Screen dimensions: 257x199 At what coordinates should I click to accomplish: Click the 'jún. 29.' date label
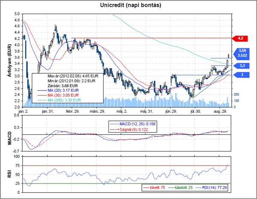point(171,112)
